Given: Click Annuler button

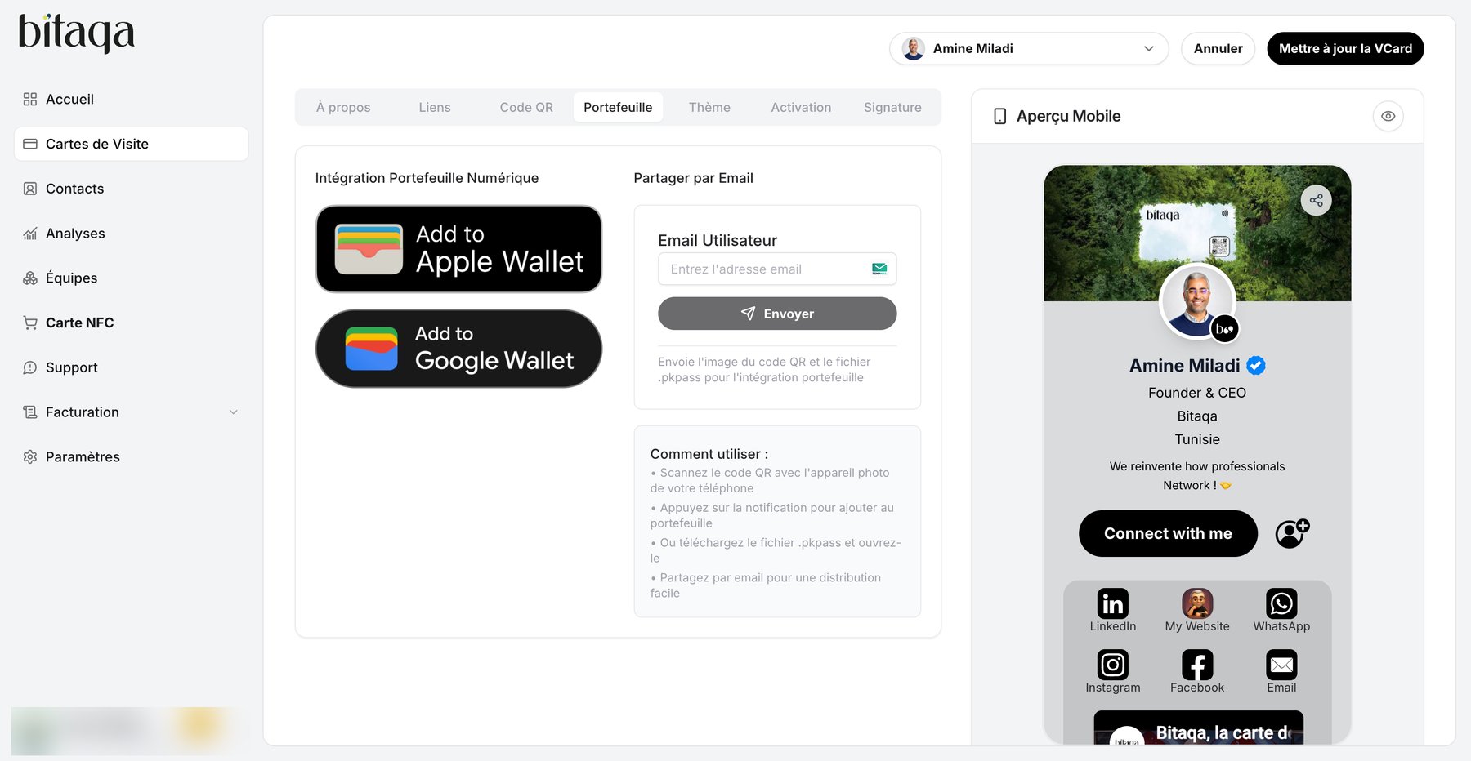Looking at the screenshot, I should [x=1218, y=48].
